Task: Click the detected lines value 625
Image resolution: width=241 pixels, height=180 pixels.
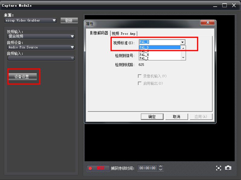Action: point(141,65)
